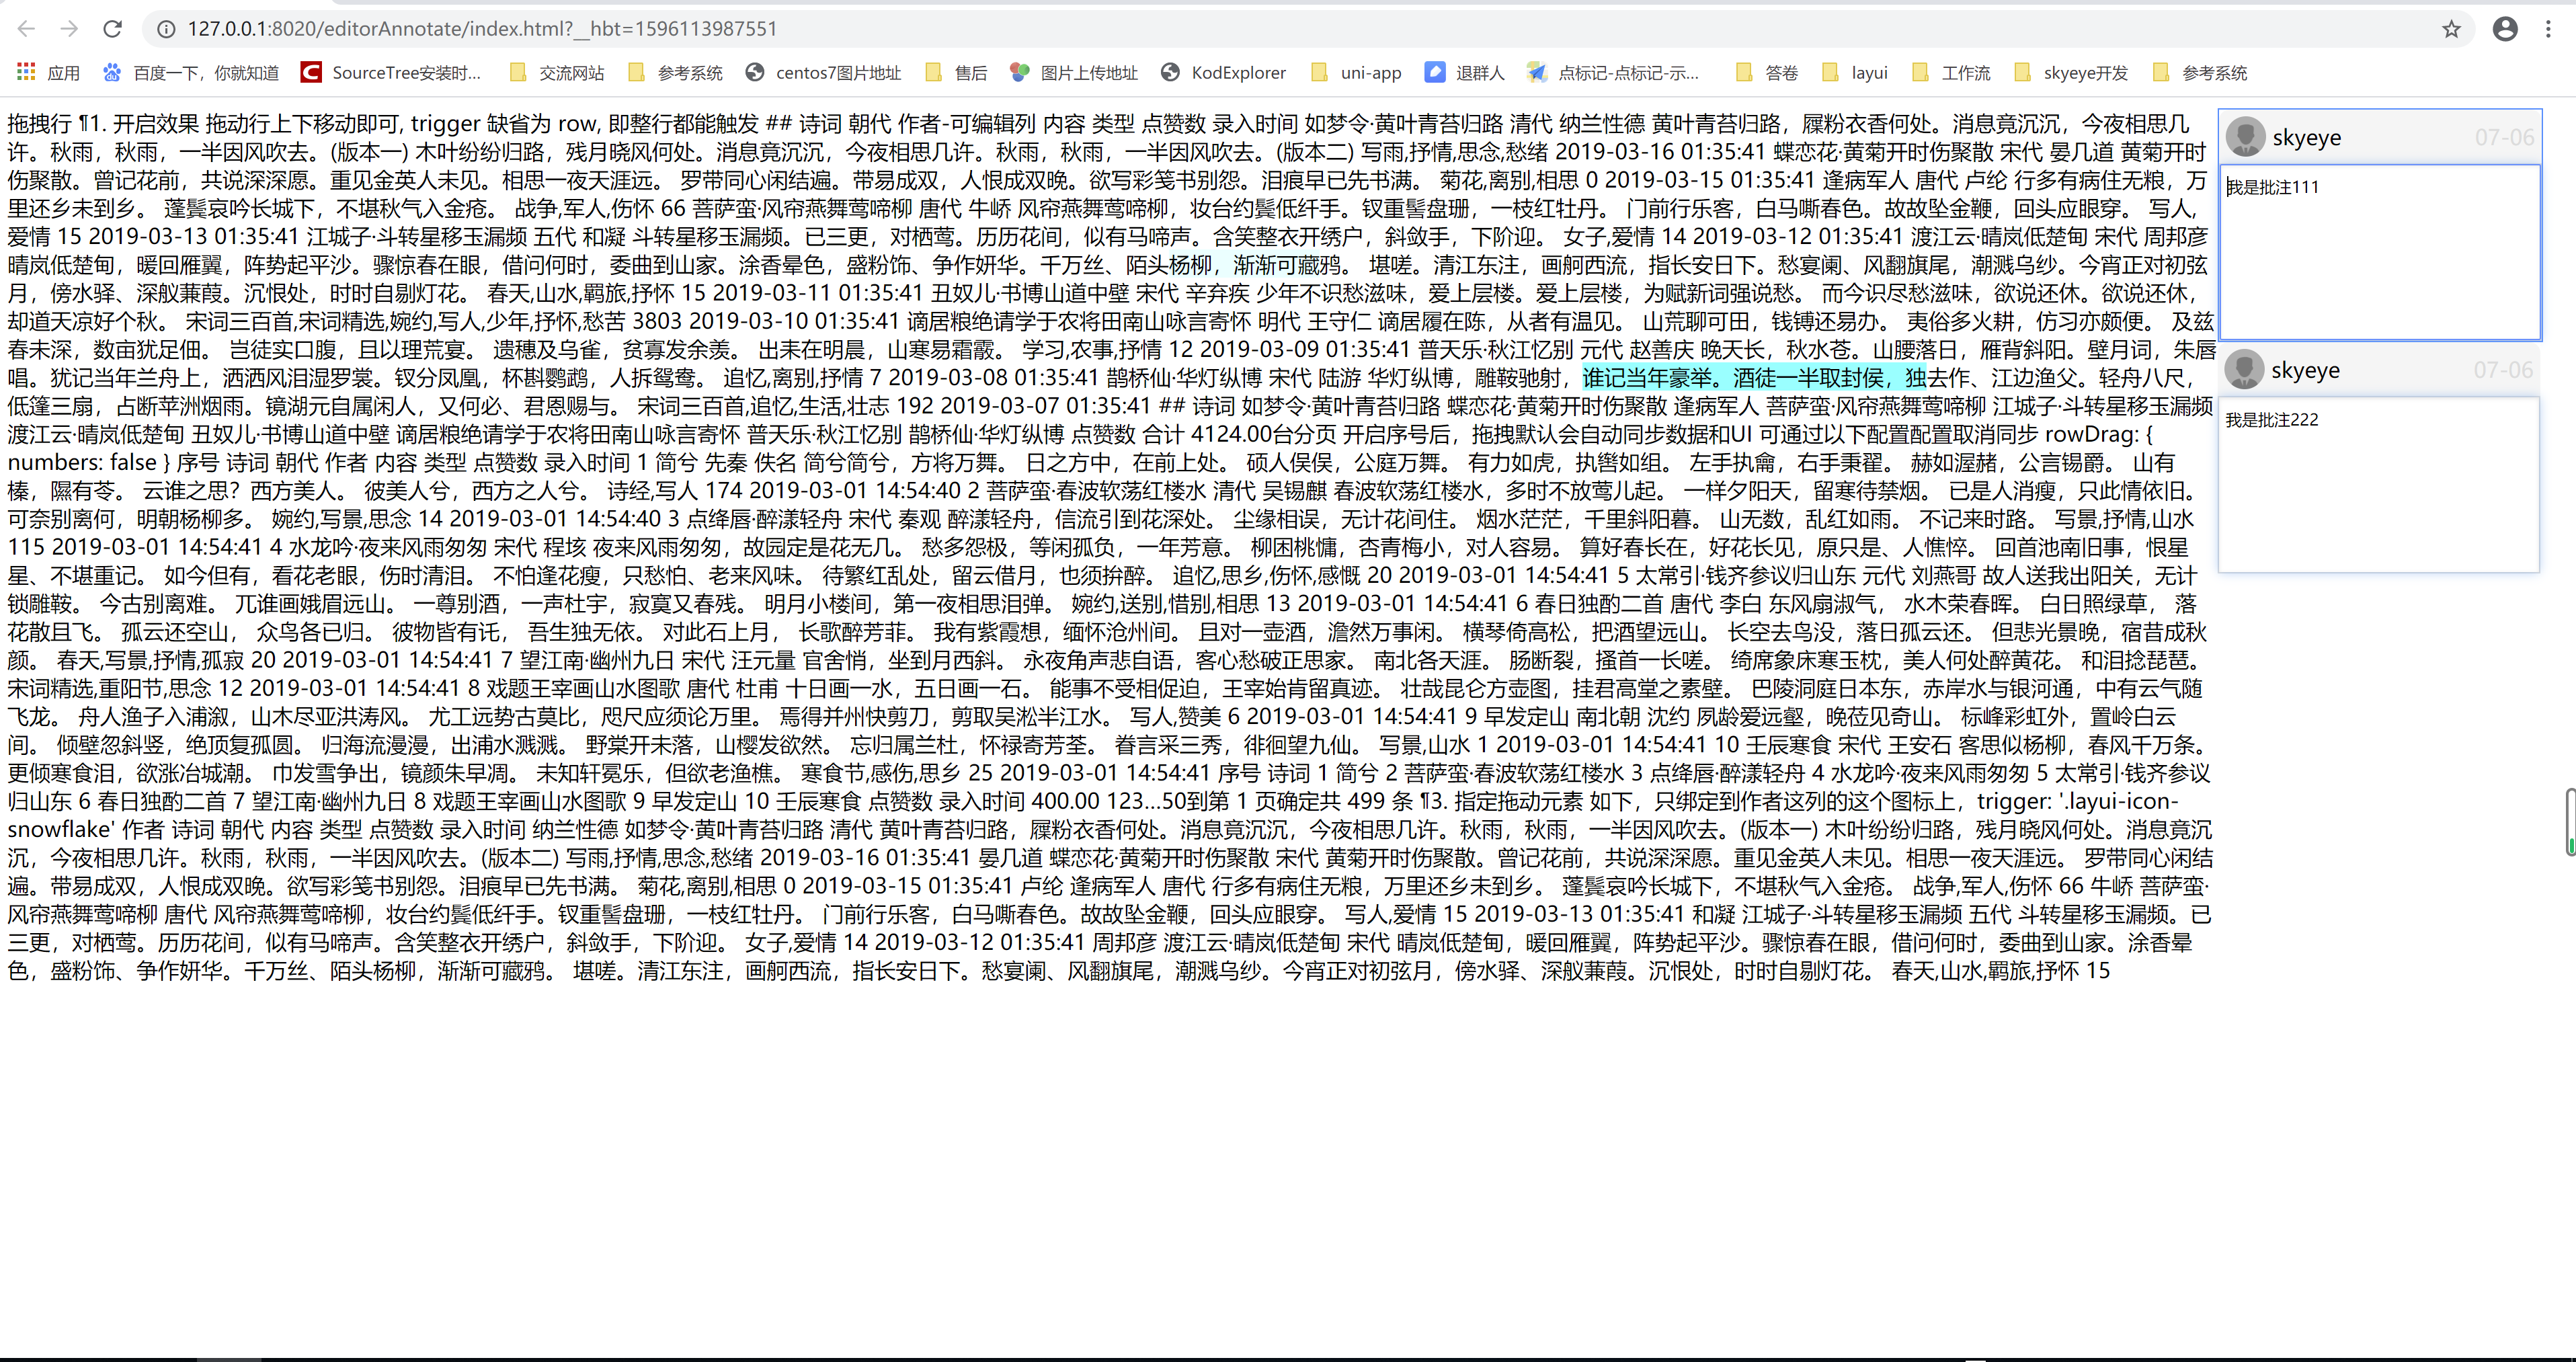Viewport: 2576px width, 1362px height.
Task: Open the KodExplorer bookmark
Action: [x=1224, y=73]
